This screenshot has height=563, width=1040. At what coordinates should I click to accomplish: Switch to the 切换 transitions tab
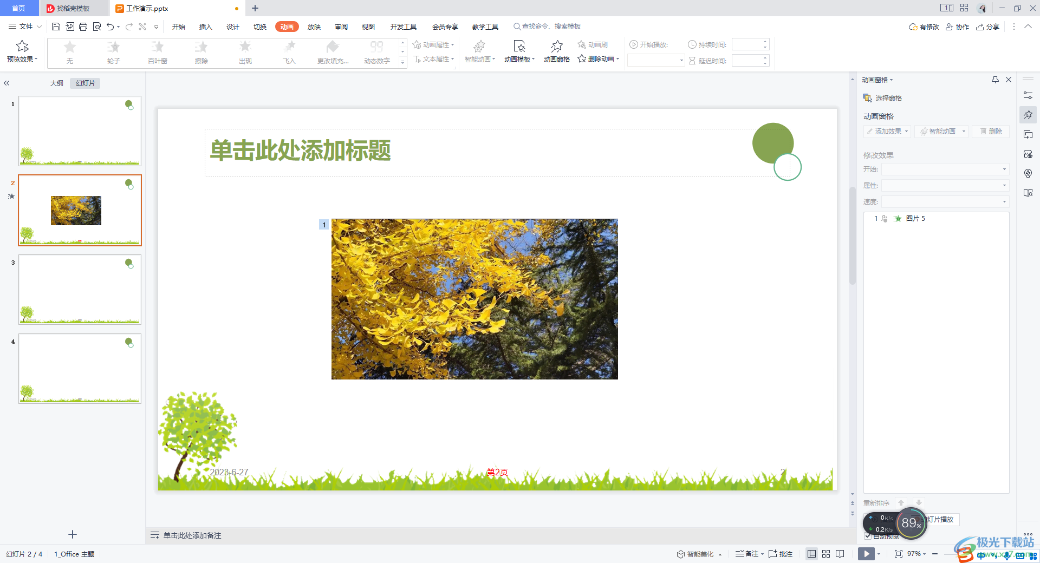click(260, 27)
